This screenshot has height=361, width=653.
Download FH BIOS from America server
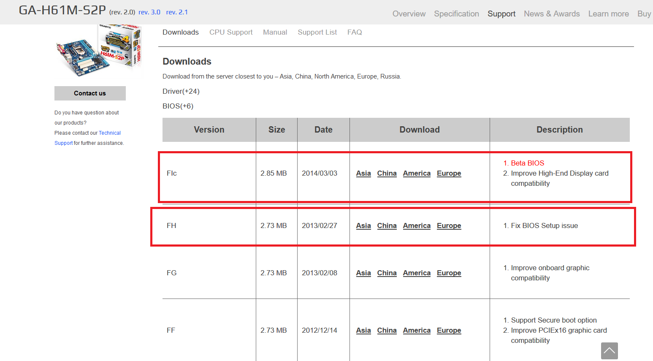pos(417,225)
